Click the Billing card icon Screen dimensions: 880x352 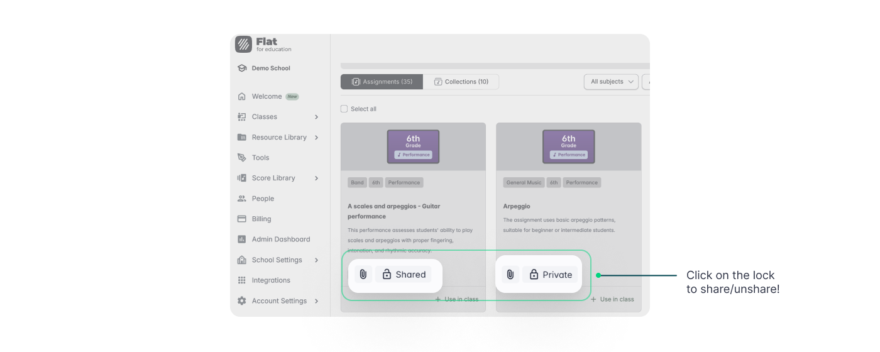(242, 219)
